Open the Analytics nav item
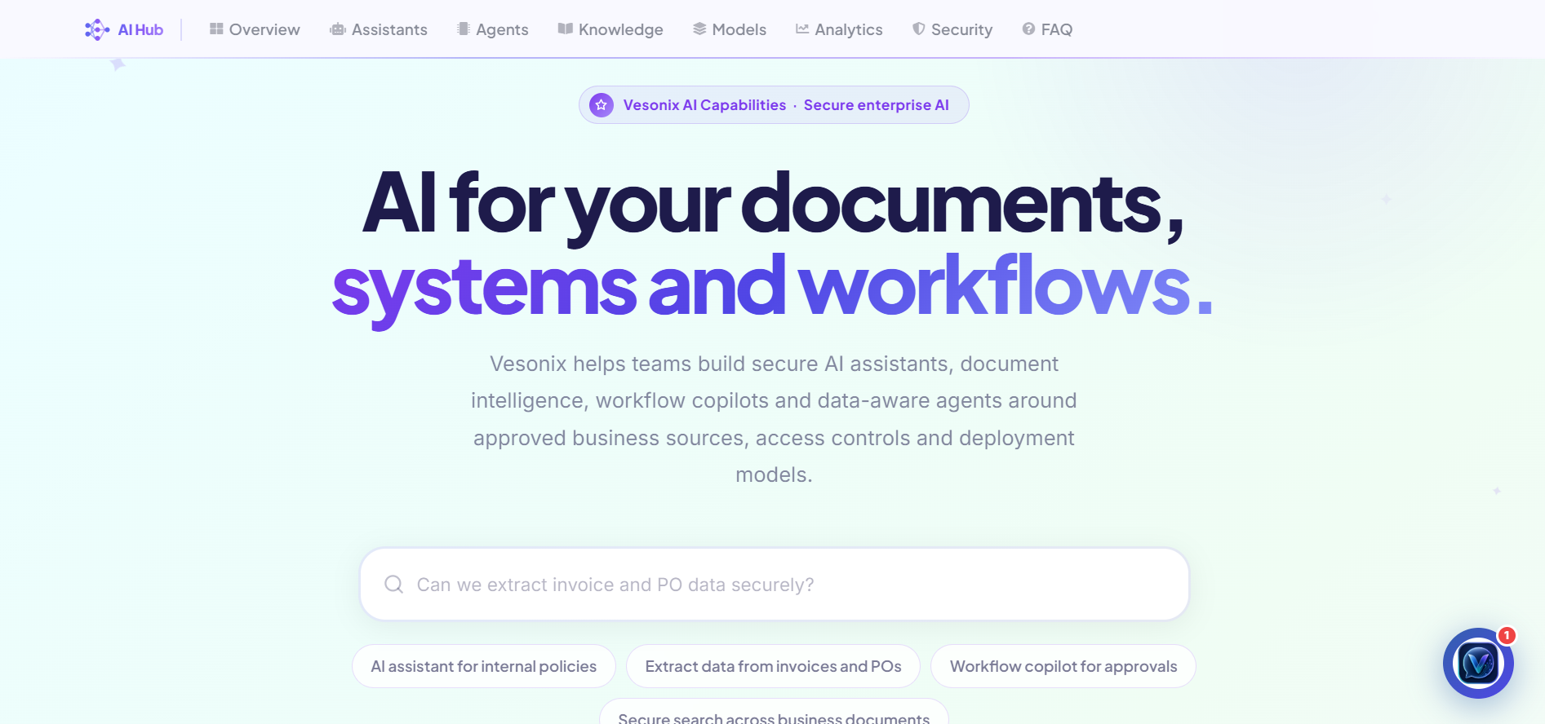The height and width of the screenshot is (724, 1545). (839, 29)
